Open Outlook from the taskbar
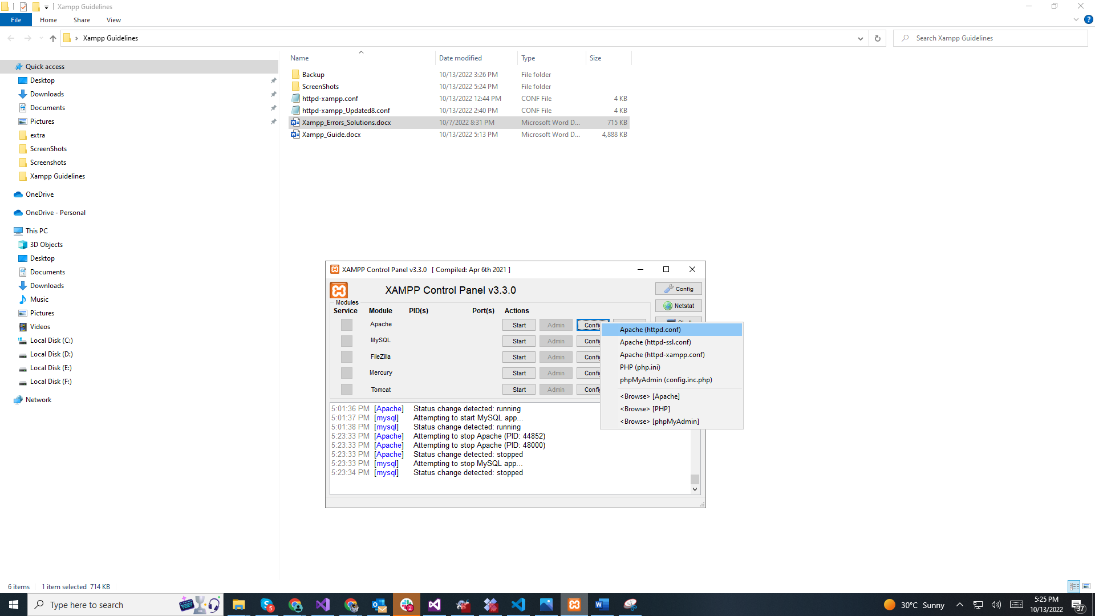This screenshot has width=1095, height=616. [379, 605]
